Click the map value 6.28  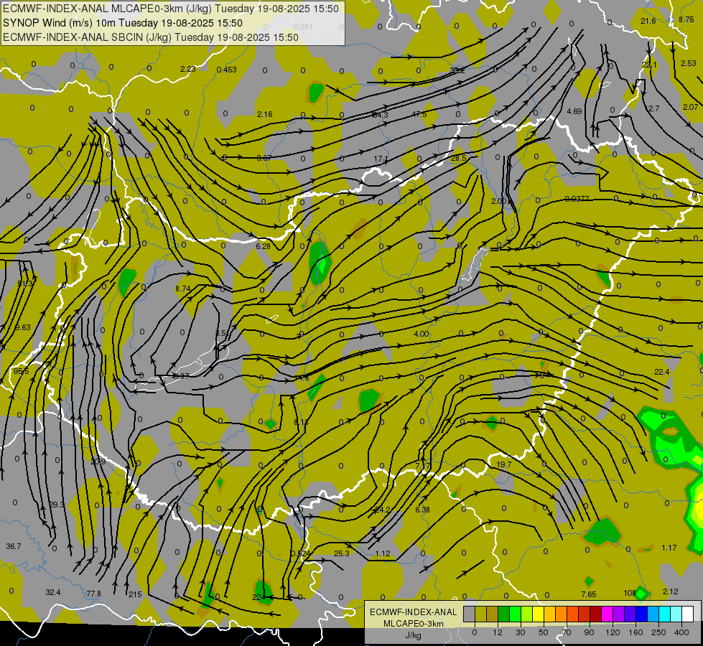[x=264, y=246]
